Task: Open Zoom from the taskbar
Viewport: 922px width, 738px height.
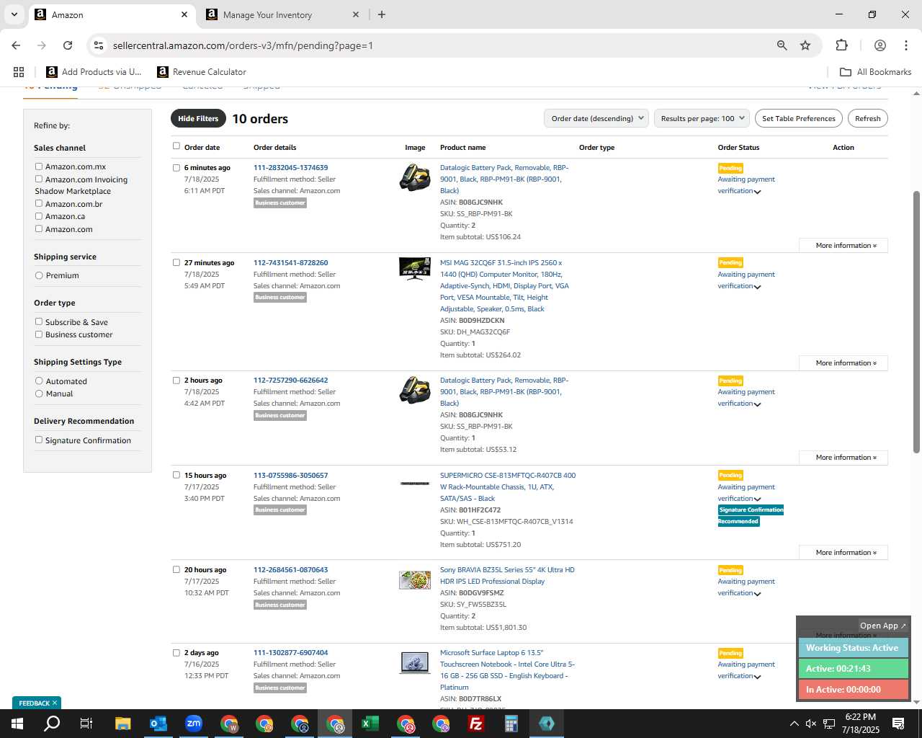Action: (193, 724)
